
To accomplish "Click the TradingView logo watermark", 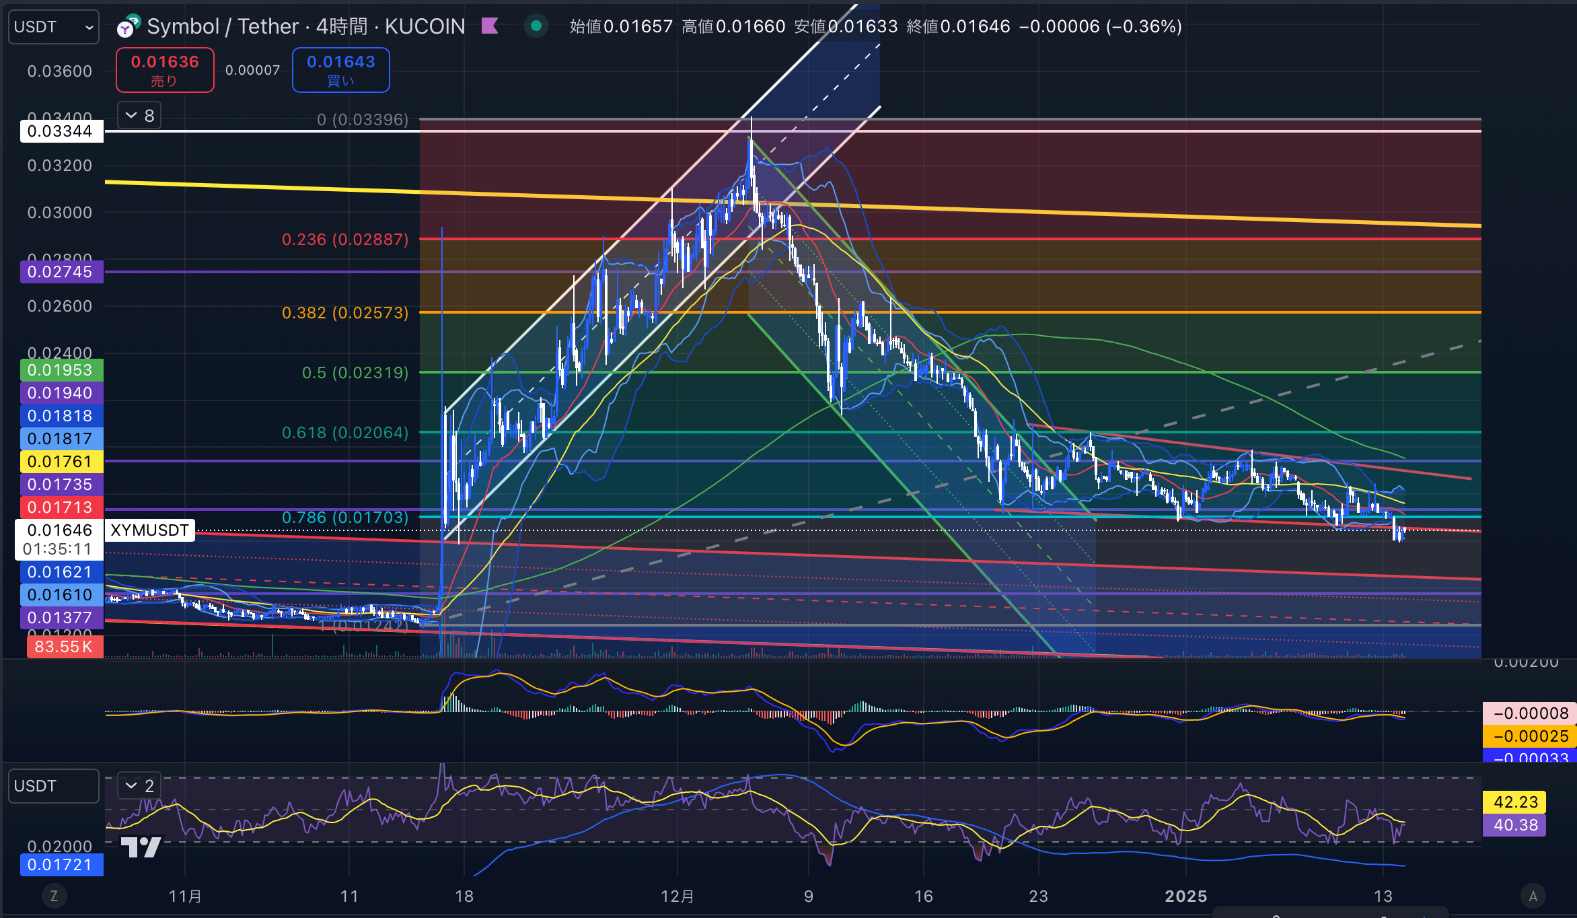I will pyautogui.click(x=141, y=847).
